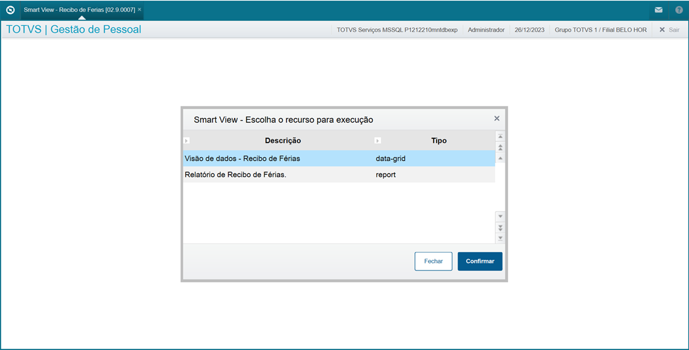This screenshot has width=689, height=350.
Task: Close the Smart View tab
Action: 139,10
